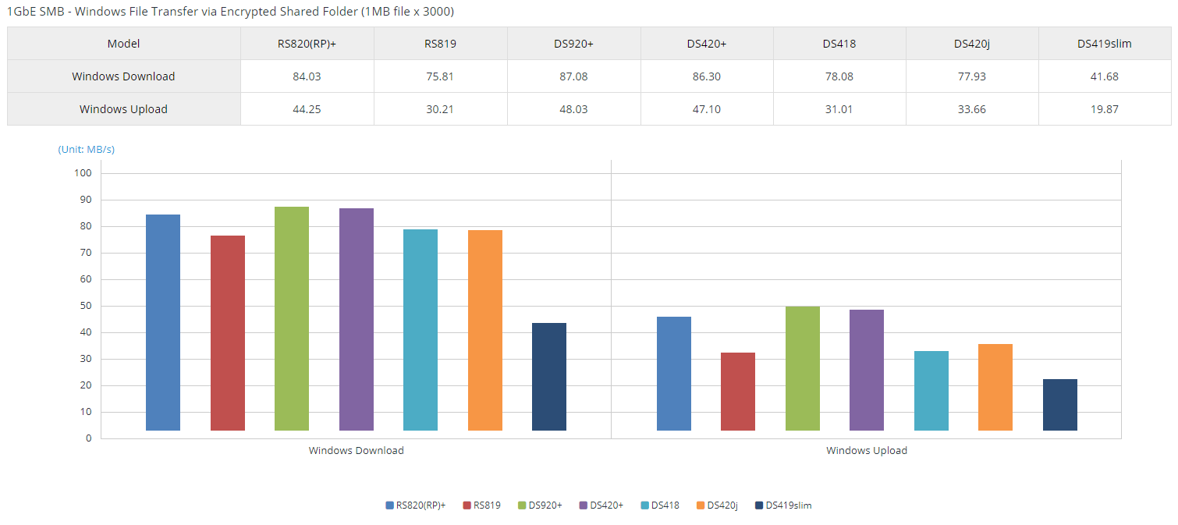Click the green DS920+ Windows Download bar

coord(292,318)
